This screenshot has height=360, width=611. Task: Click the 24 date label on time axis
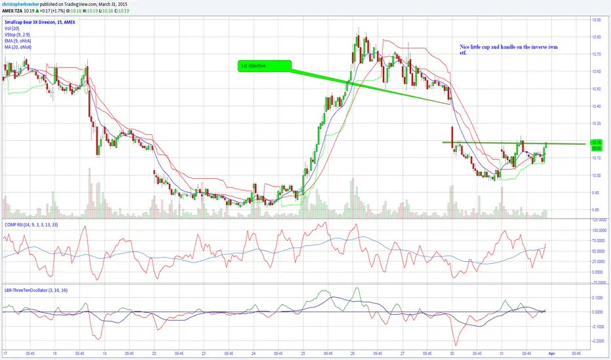coord(253,353)
